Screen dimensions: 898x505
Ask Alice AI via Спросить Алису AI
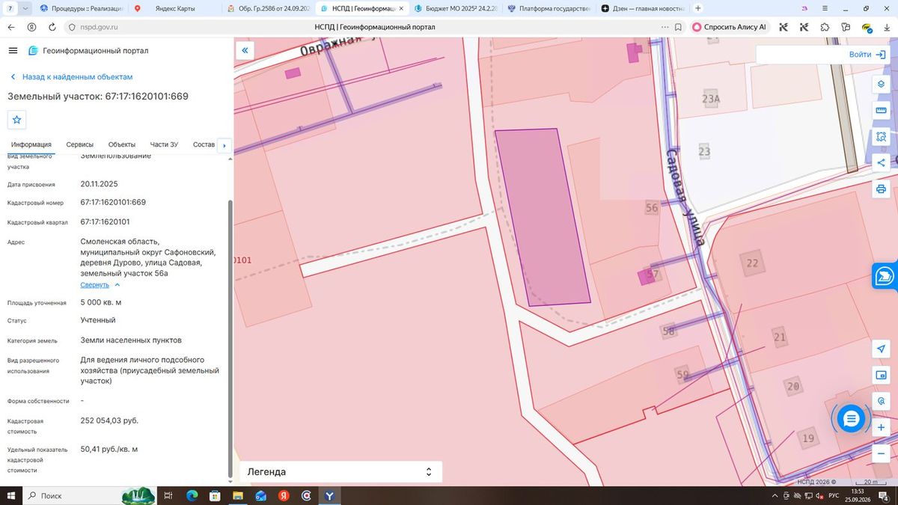[730, 27]
